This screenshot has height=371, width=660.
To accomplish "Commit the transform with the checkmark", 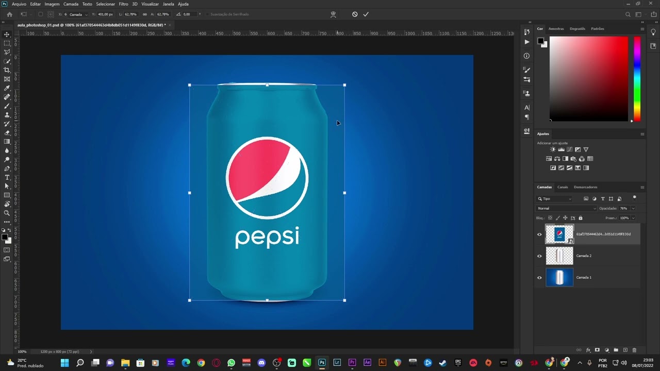I will click(x=366, y=14).
